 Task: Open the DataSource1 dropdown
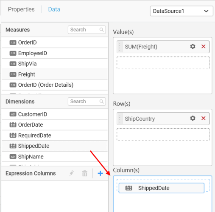[181, 11]
